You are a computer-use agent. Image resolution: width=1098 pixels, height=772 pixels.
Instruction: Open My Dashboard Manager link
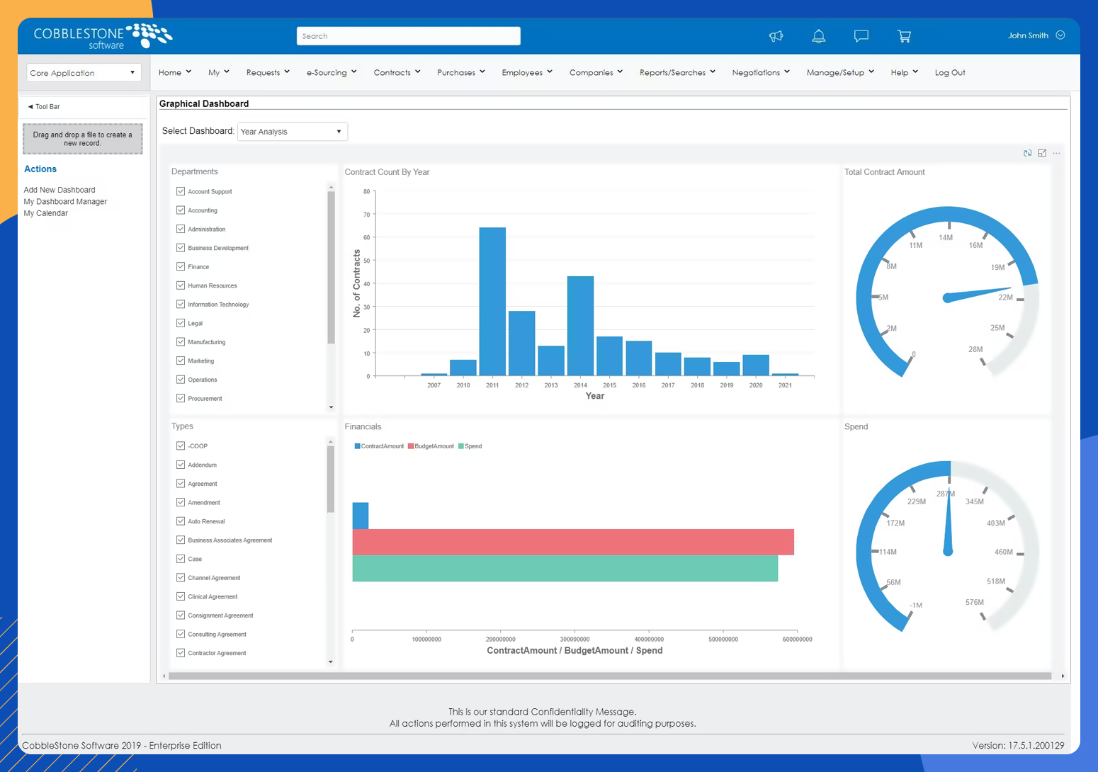65,201
